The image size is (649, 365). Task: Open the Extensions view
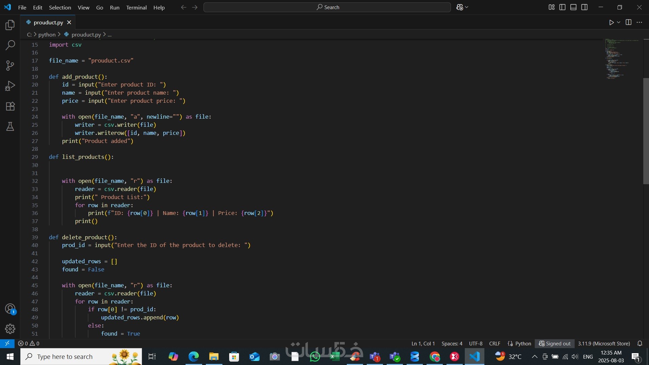point(10,106)
